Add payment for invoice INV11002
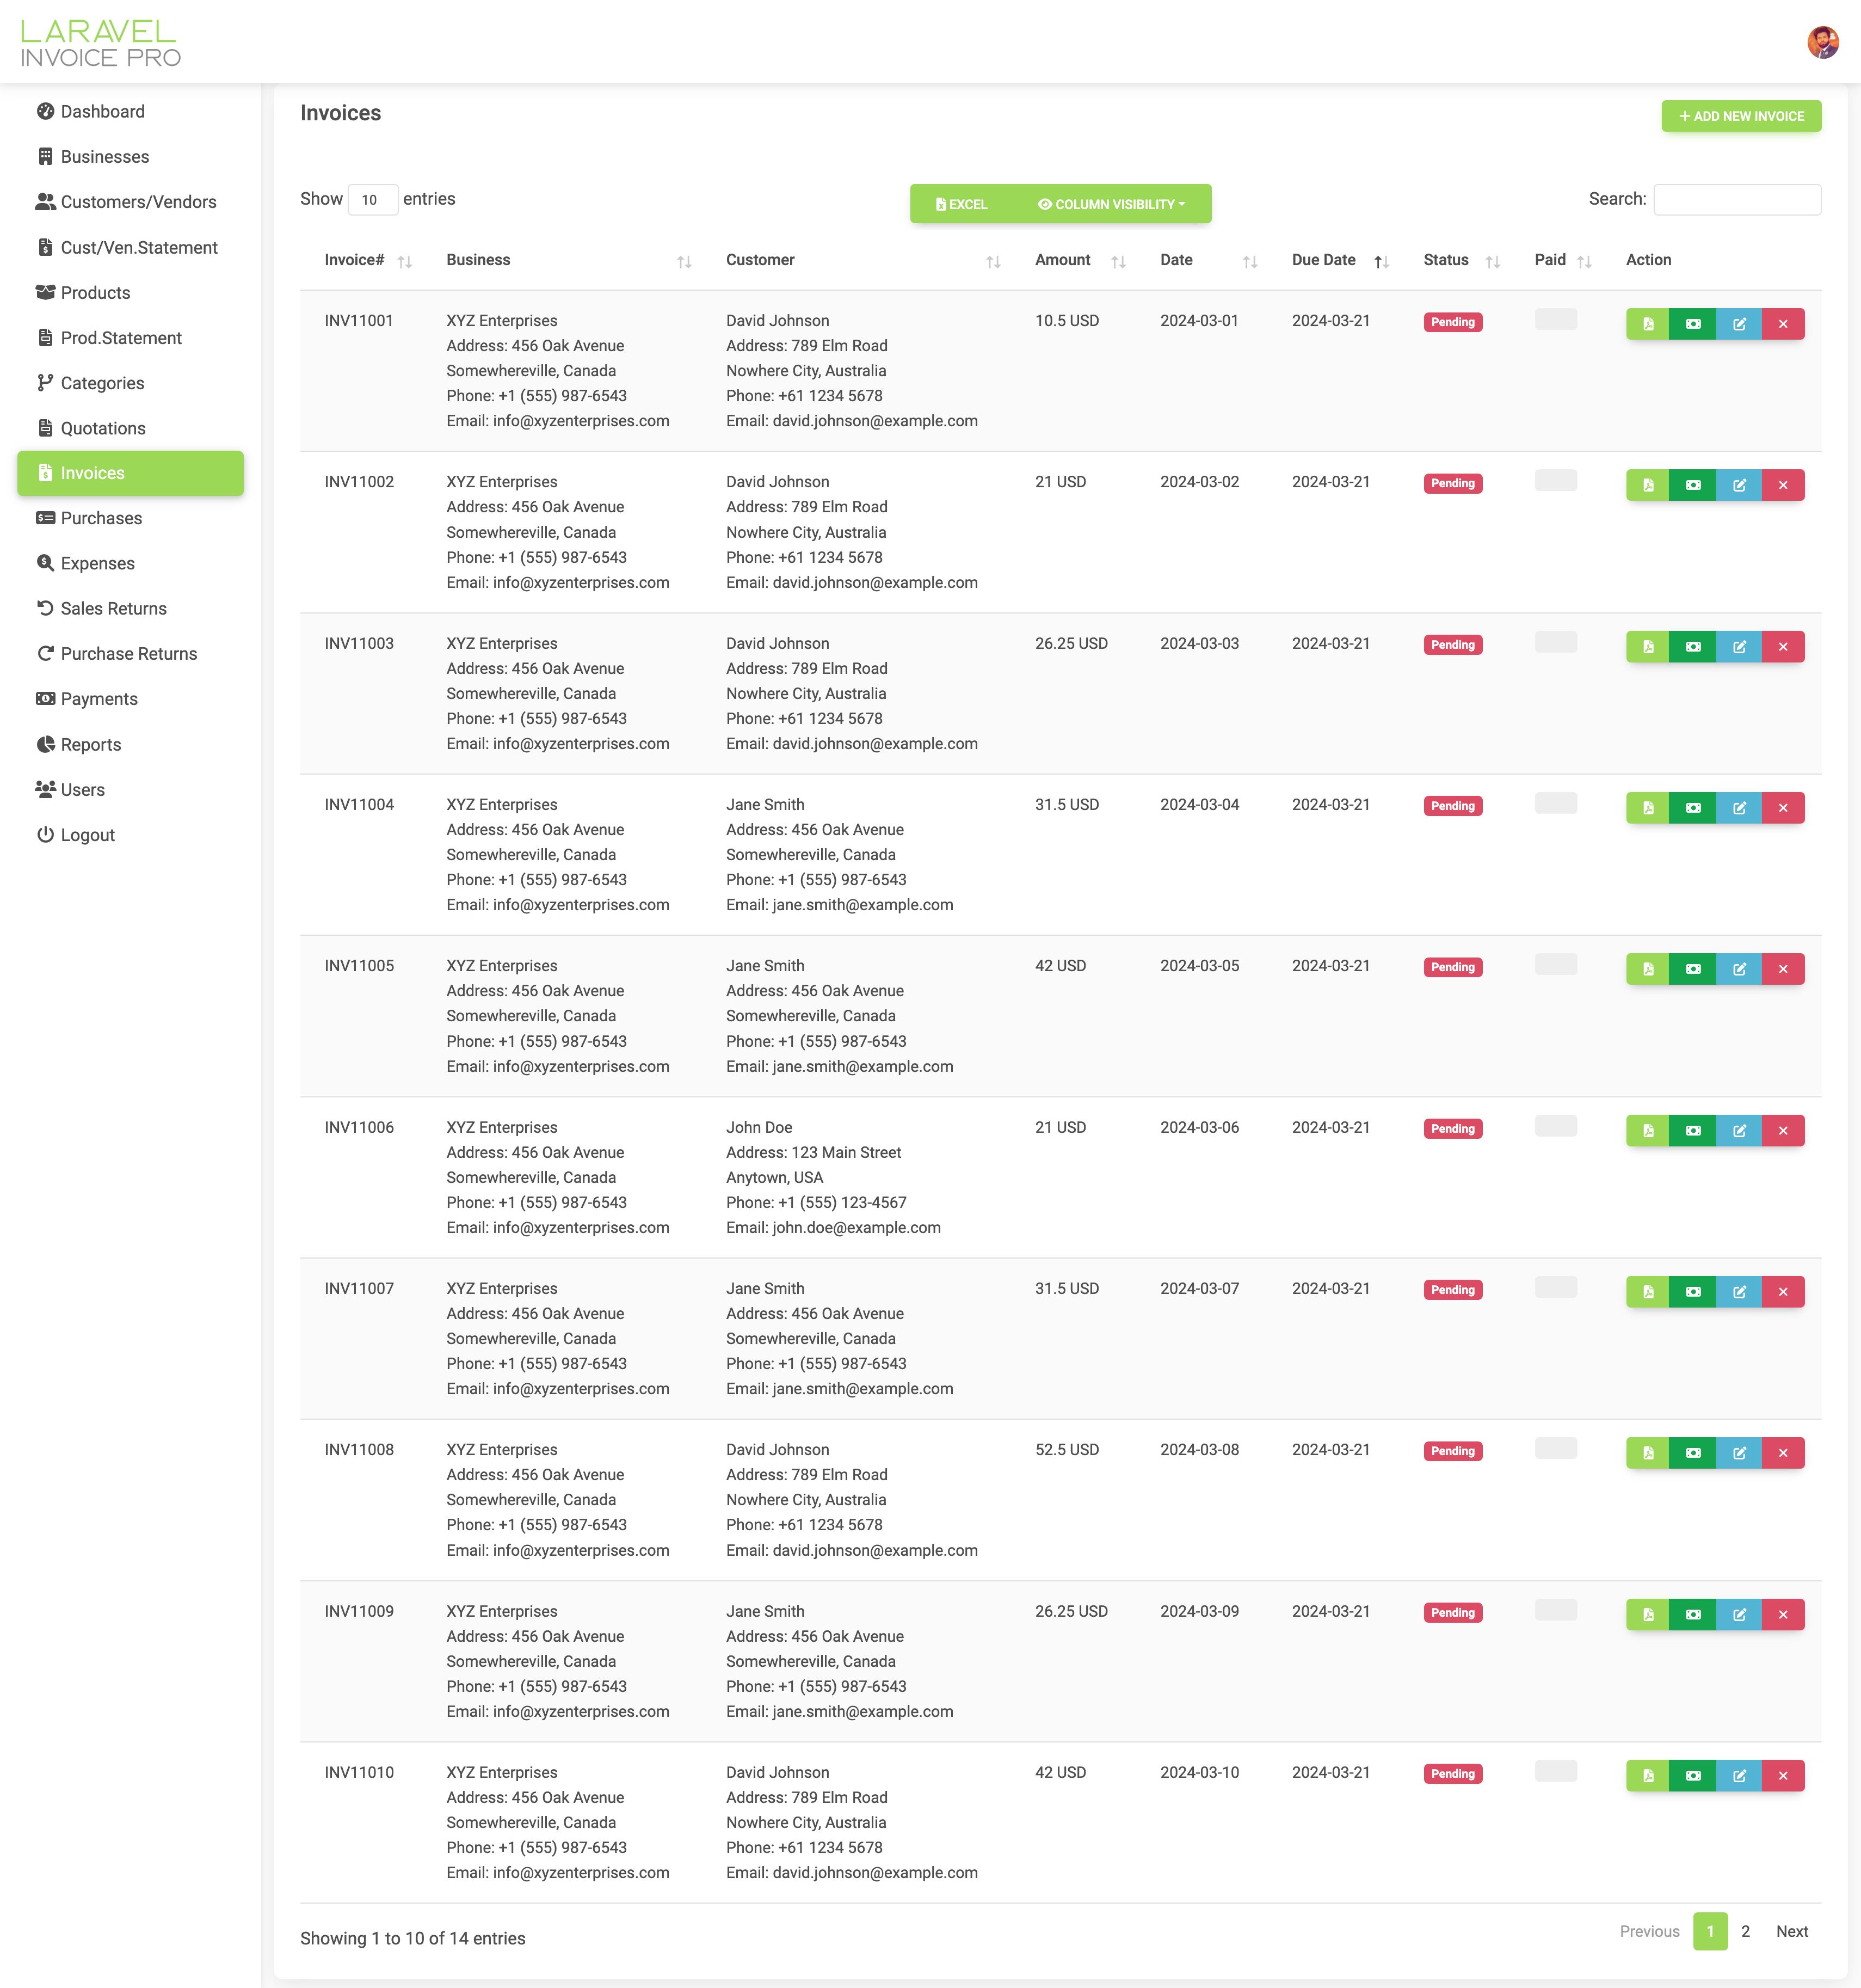Screen dimensions: 1861x1988 coord(1692,485)
